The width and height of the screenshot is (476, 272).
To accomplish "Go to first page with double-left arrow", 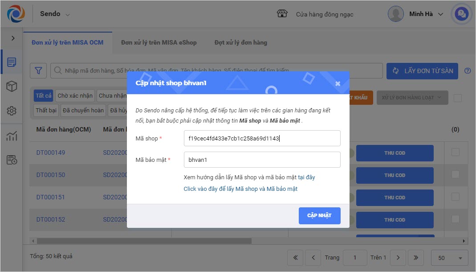I will click(295, 258).
